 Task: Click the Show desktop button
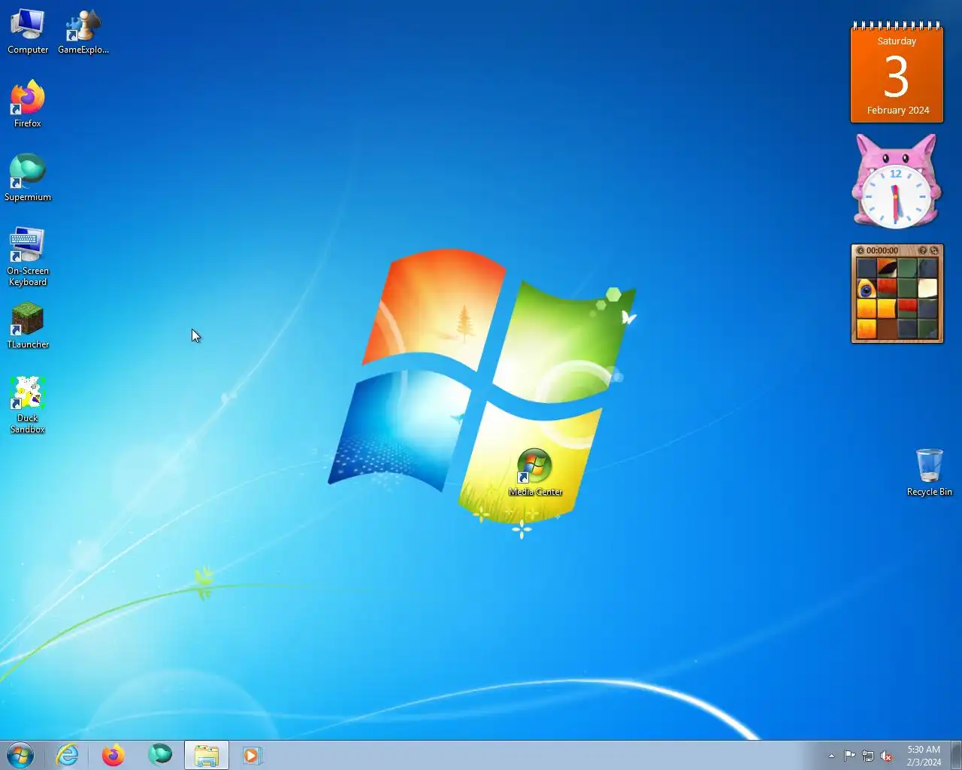click(x=956, y=755)
